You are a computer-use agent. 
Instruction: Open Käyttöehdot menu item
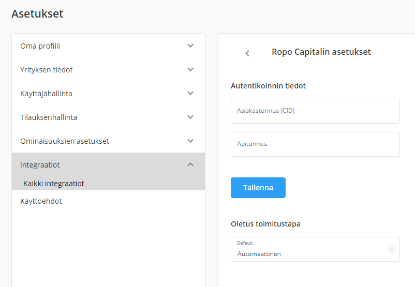click(41, 201)
